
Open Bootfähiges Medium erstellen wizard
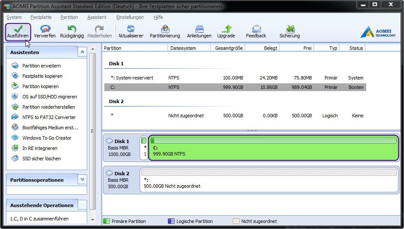(50, 128)
